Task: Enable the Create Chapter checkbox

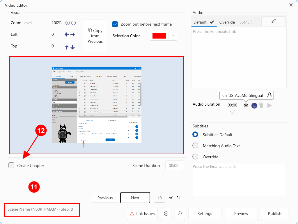Action: coord(11,166)
